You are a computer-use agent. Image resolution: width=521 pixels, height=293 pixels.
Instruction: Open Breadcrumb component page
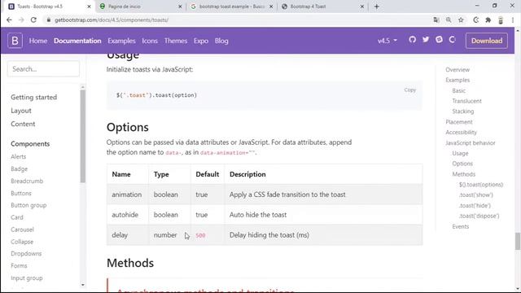pos(27,181)
